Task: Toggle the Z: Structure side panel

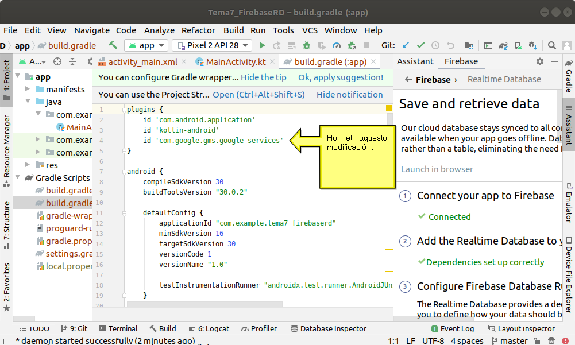Action: [x=6, y=224]
